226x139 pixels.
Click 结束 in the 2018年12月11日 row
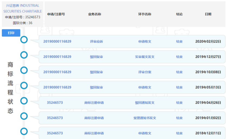(179, 133)
